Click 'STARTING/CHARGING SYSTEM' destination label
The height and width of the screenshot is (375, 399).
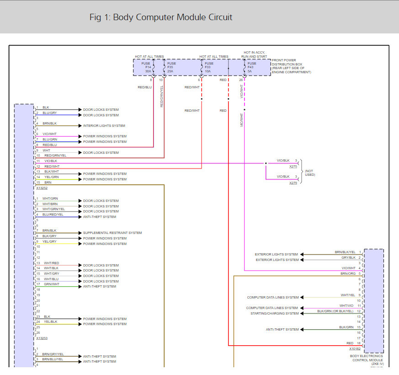click(x=275, y=314)
